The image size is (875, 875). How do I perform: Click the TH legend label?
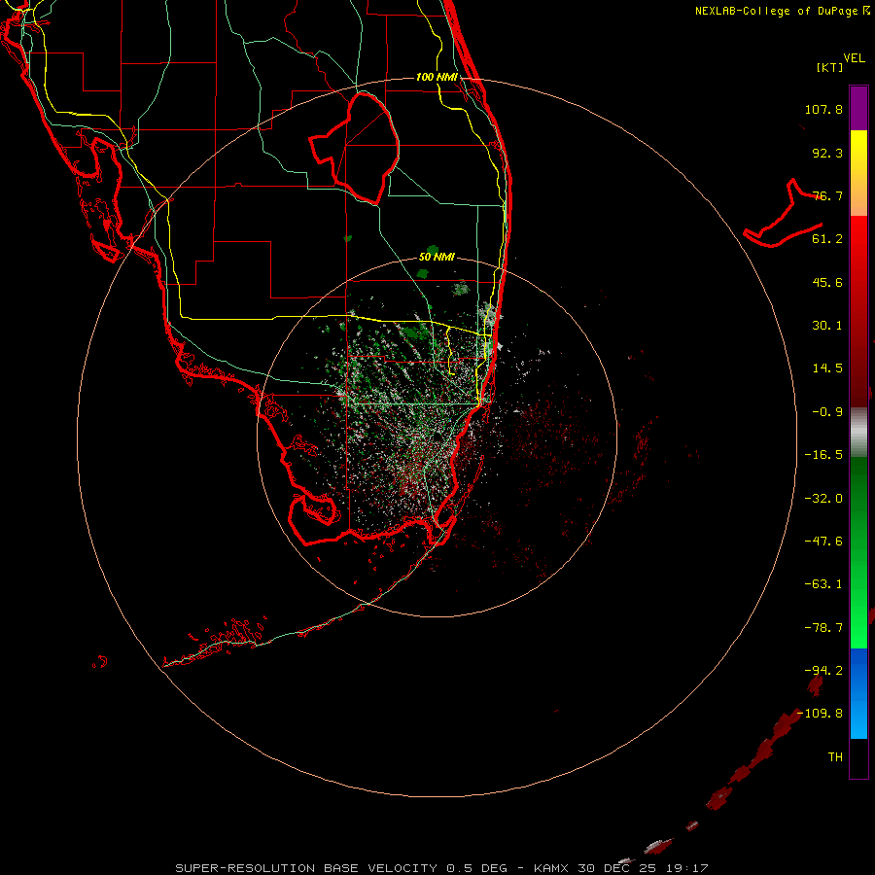point(835,757)
